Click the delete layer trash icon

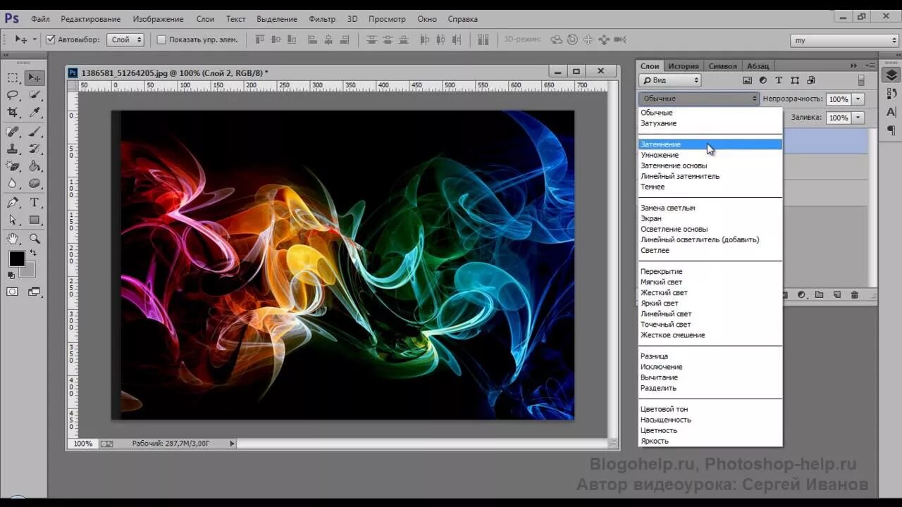(855, 295)
